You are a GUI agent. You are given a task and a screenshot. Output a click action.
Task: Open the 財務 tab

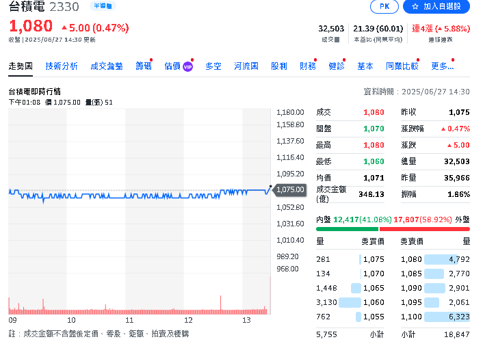308,66
